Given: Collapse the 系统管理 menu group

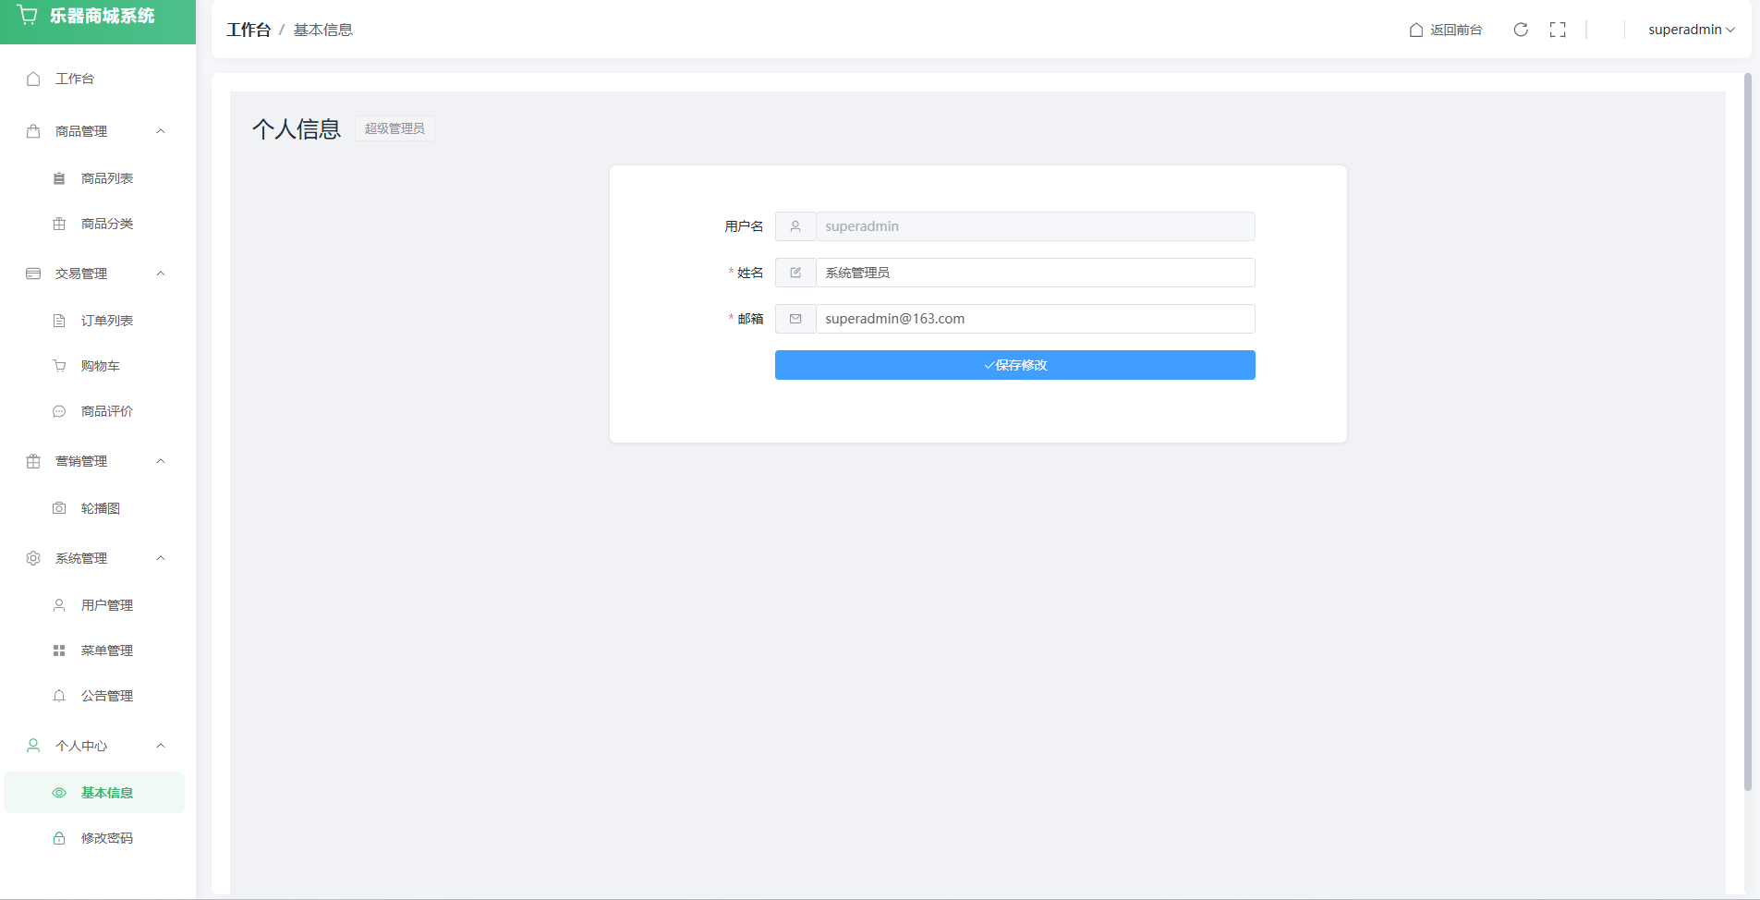Looking at the screenshot, I should tap(161, 558).
